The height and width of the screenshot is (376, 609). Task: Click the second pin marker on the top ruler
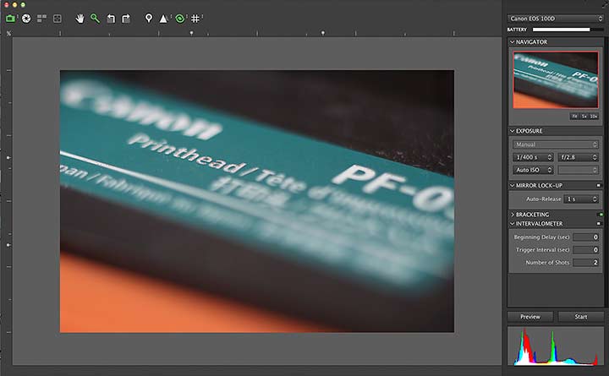click(x=323, y=33)
